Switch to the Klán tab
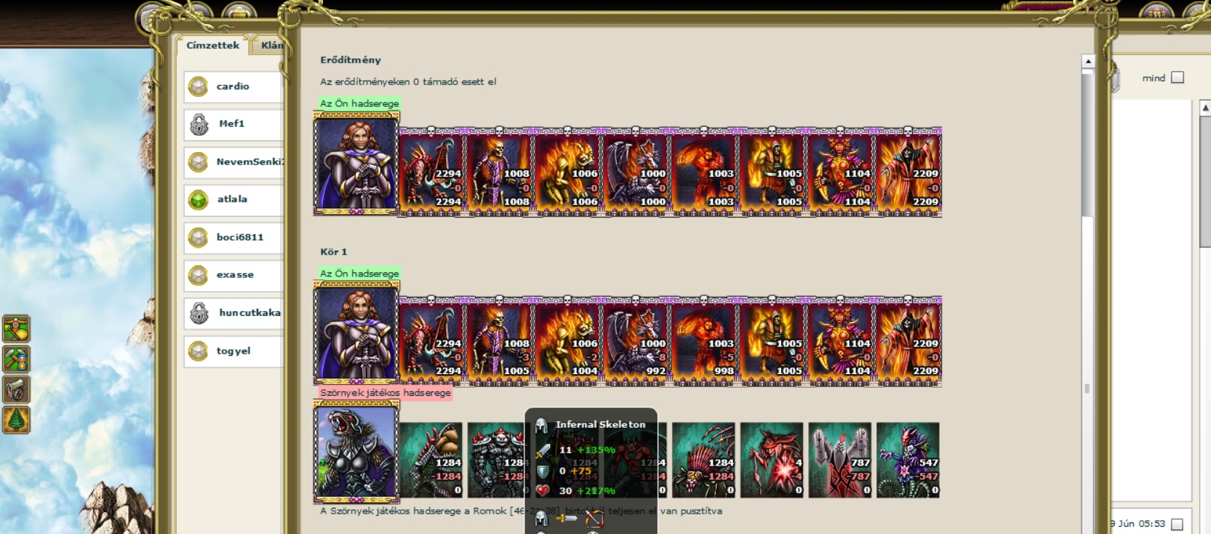 click(x=271, y=45)
